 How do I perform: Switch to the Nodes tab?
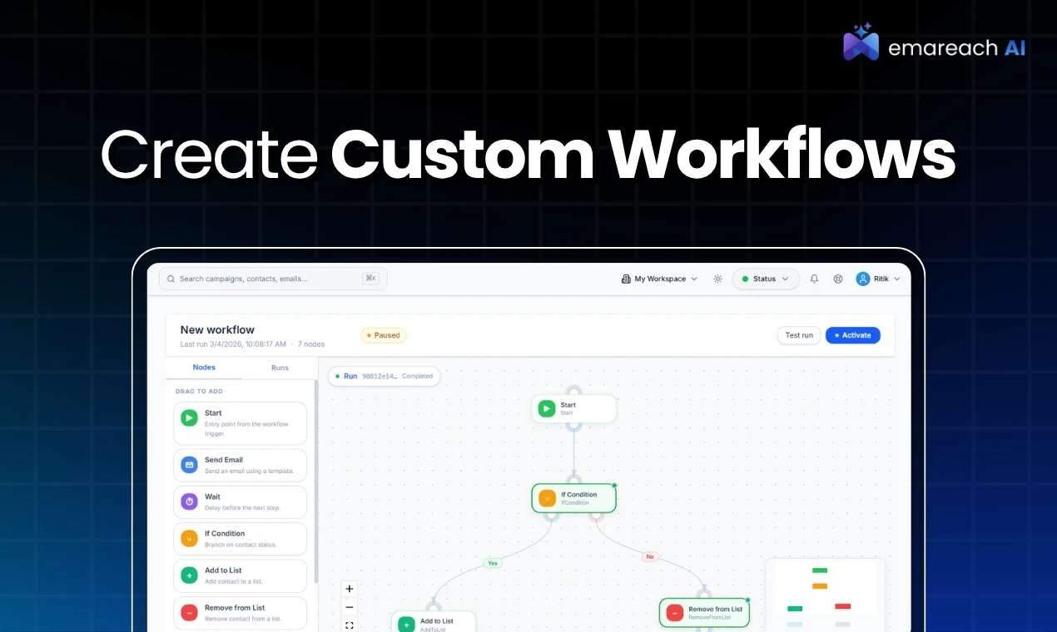204,368
